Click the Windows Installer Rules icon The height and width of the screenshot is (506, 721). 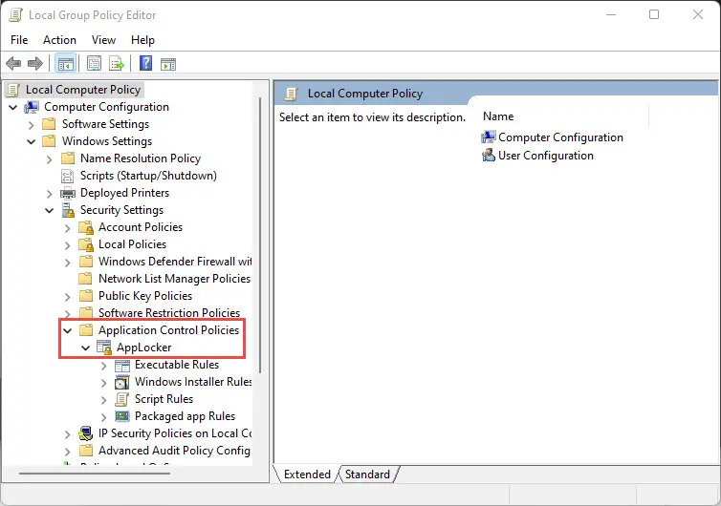click(121, 382)
